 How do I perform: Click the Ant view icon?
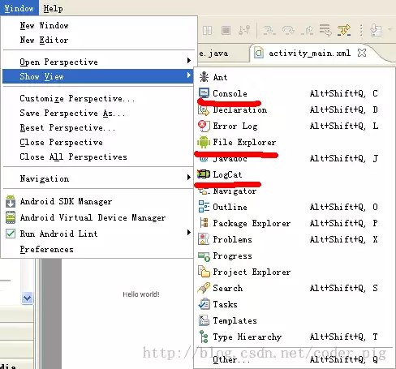(x=204, y=77)
